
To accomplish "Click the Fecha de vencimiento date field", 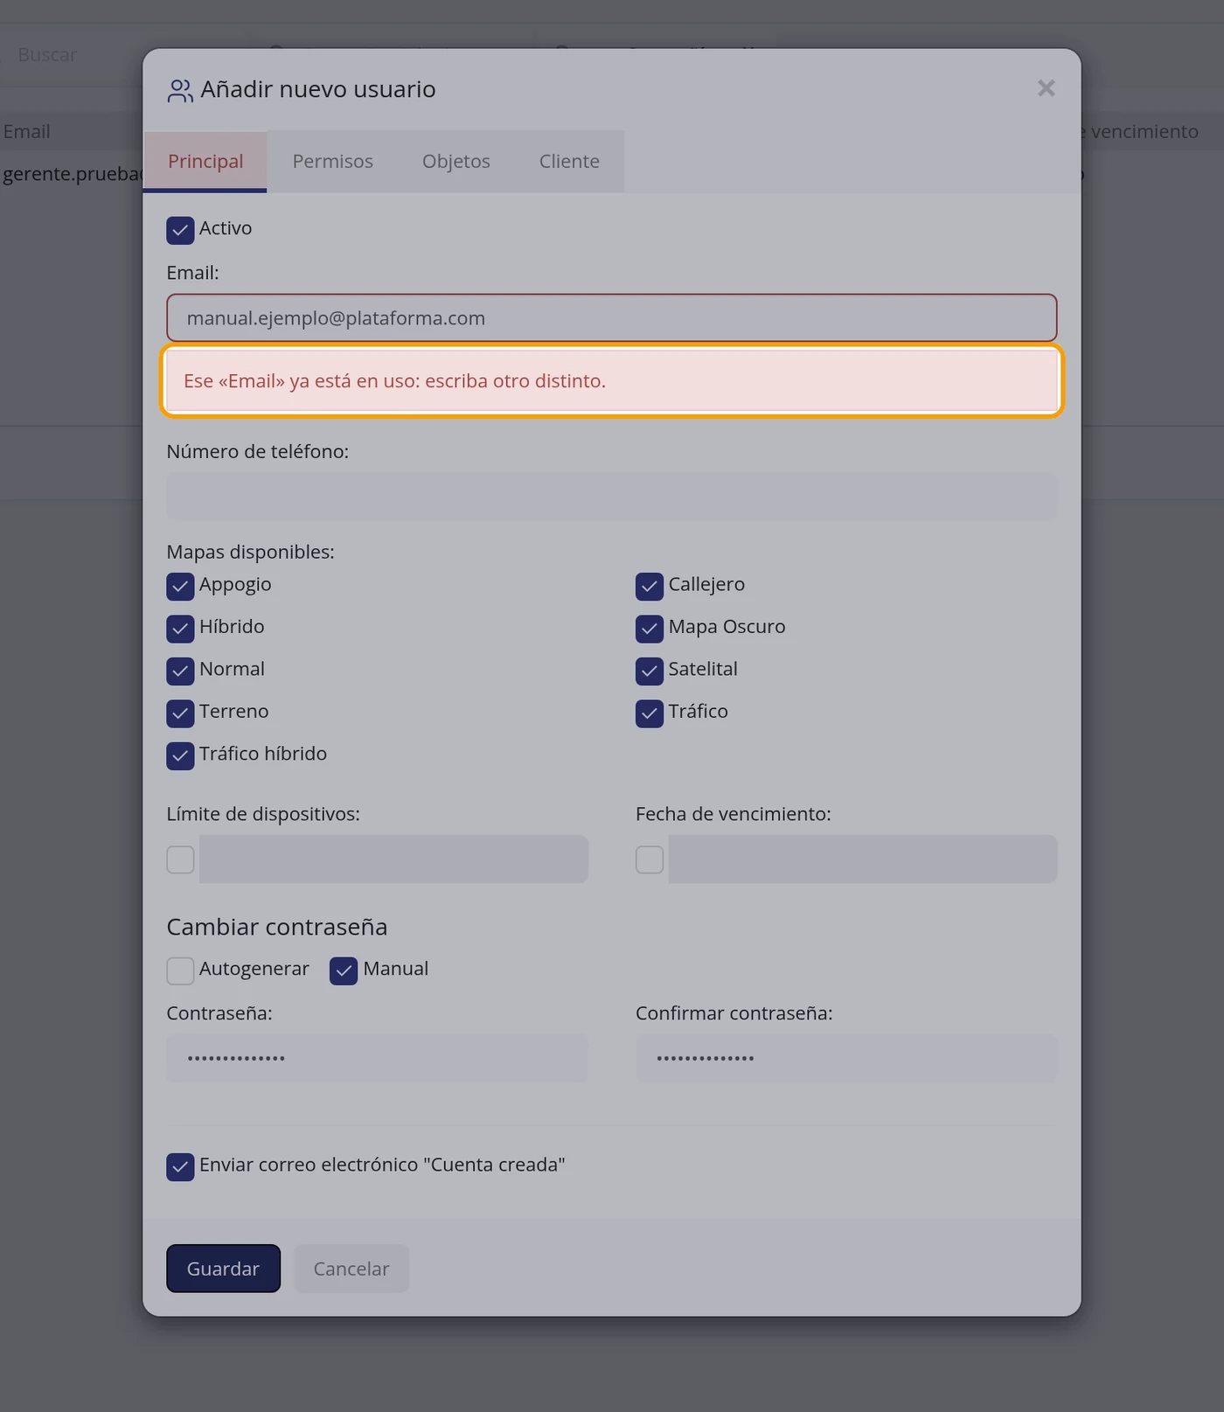I will [863, 859].
